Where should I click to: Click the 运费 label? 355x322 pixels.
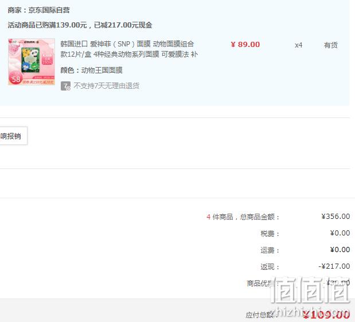pyautogui.click(x=270, y=250)
